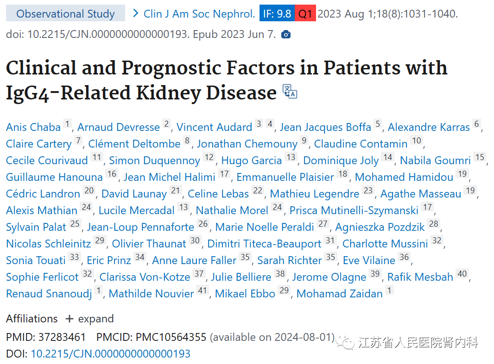Click affiliation superscript 41 after Mathilde Nouvier
Viewport: 494px width, 364px height.
(203, 290)
